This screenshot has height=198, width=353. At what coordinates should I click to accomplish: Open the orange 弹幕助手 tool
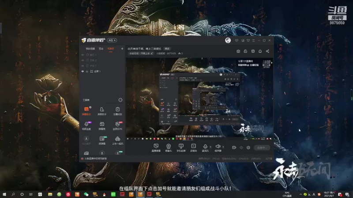pos(86,111)
